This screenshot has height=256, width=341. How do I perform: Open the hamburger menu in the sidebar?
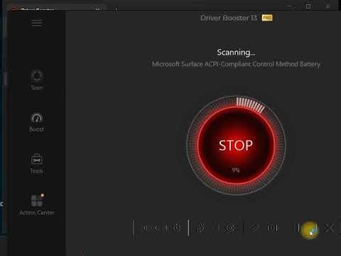coord(36,23)
